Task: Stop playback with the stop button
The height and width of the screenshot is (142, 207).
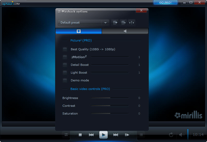Action: click(x=80, y=135)
